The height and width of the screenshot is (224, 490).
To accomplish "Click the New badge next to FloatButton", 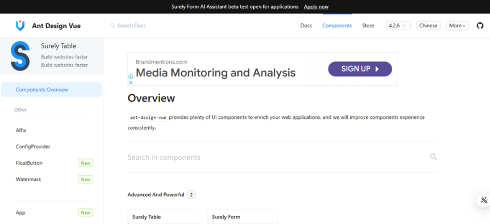I will pyautogui.click(x=85, y=163).
